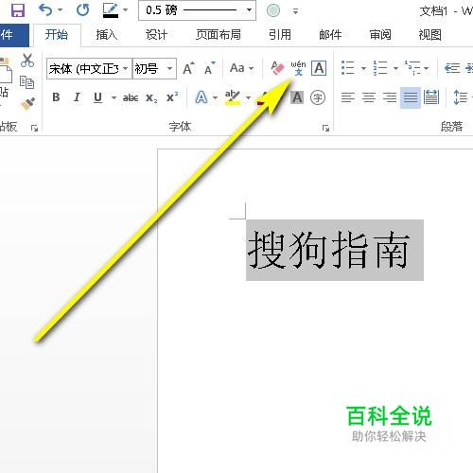
Task: Click the Copy icon
Action: tap(26, 82)
